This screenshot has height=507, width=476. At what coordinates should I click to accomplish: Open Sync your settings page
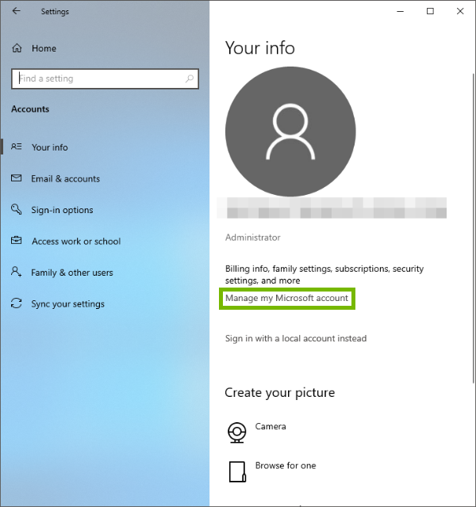click(67, 304)
